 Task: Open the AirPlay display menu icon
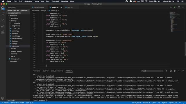(x=142, y=1)
